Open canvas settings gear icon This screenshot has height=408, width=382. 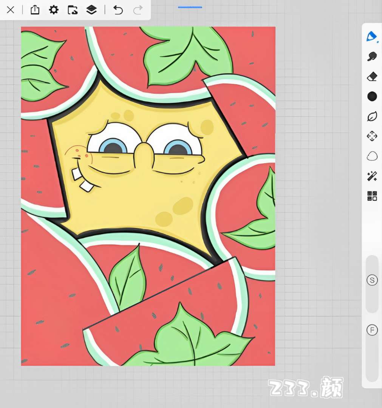pyautogui.click(x=54, y=10)
